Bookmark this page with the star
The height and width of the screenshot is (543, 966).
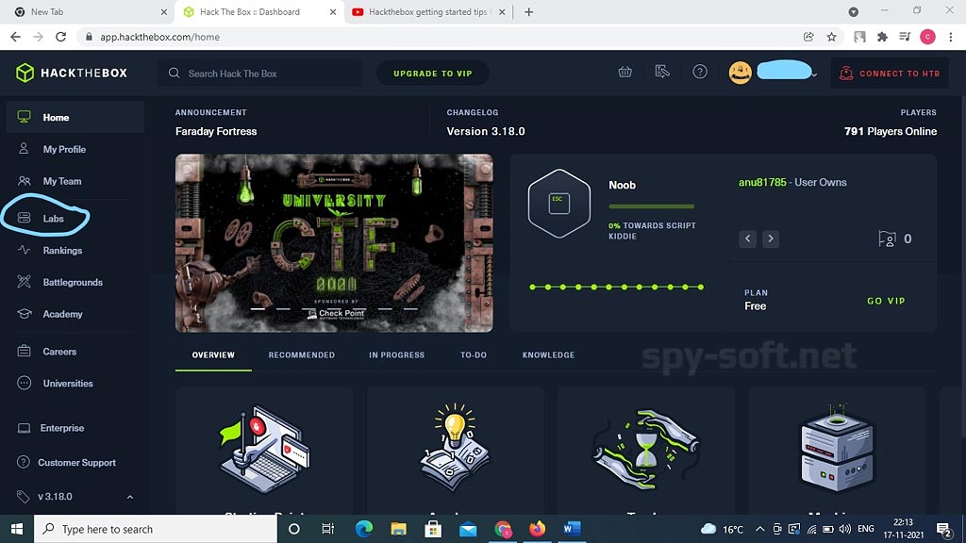(832, 37)
